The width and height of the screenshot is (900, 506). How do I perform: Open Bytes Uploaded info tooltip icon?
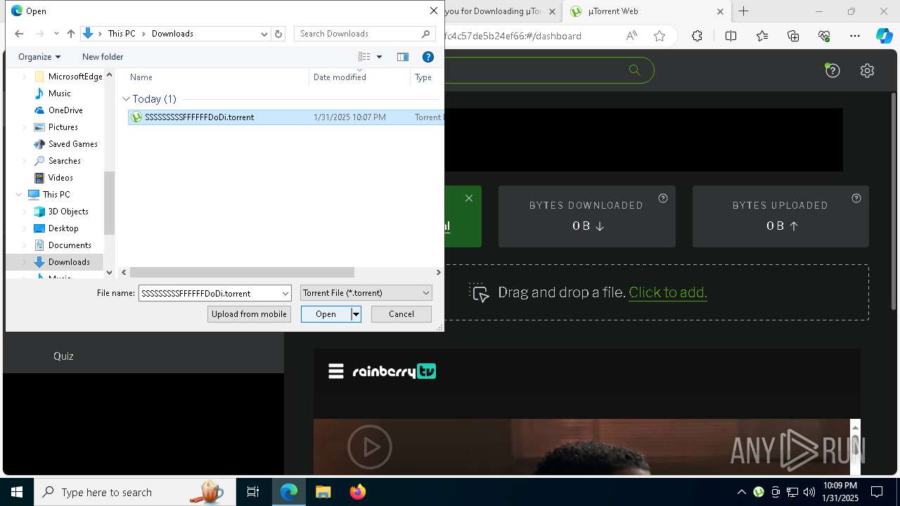[856, 198]
